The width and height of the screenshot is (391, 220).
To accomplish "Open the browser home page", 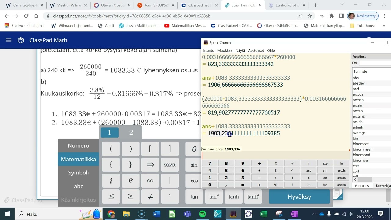I will pos(36,16).
